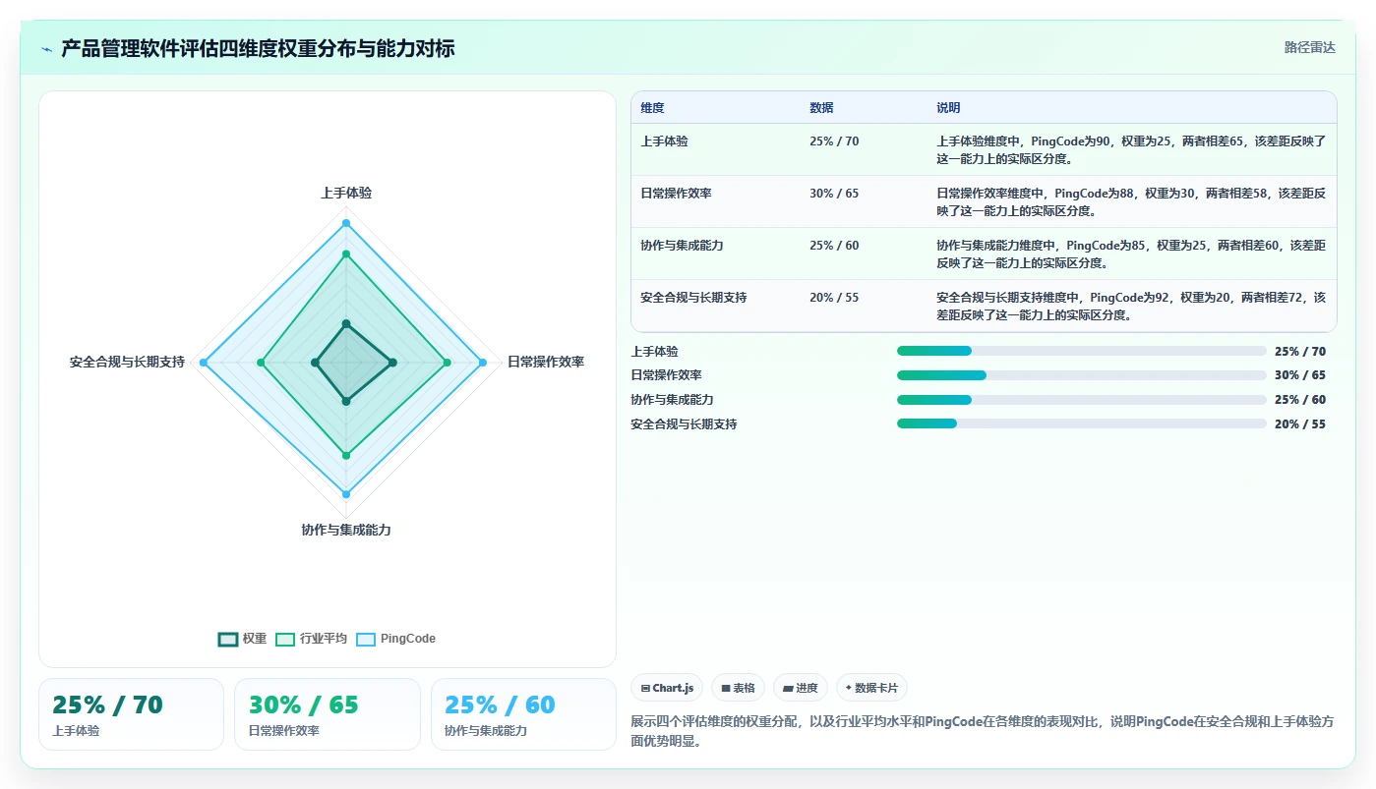The height and width of the screenshot is (789, 1376).
Task: Click the 数据卡片 tag chip
Action: pos(871,688)
